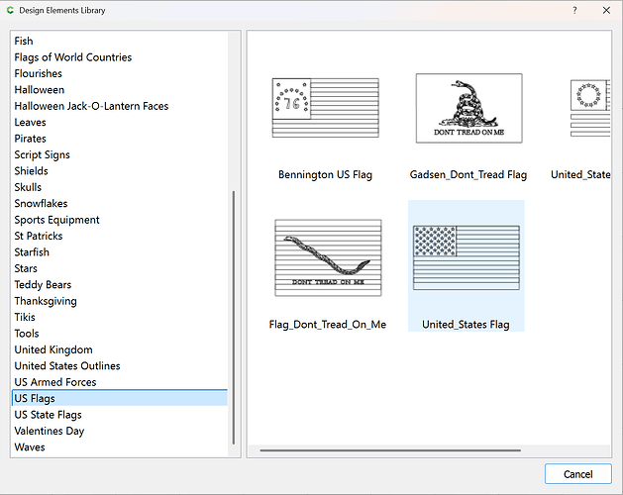Pick the Flag_Dont_Tread_On_Me design
The width and height of the screenshot is (623, 495).
327,257
